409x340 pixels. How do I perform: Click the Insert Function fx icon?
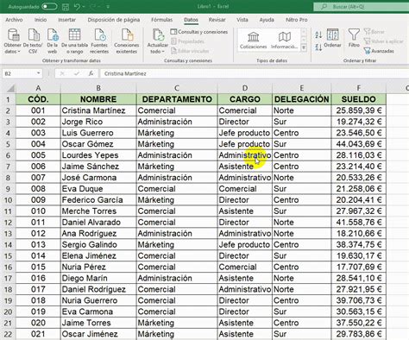[91, 73]
